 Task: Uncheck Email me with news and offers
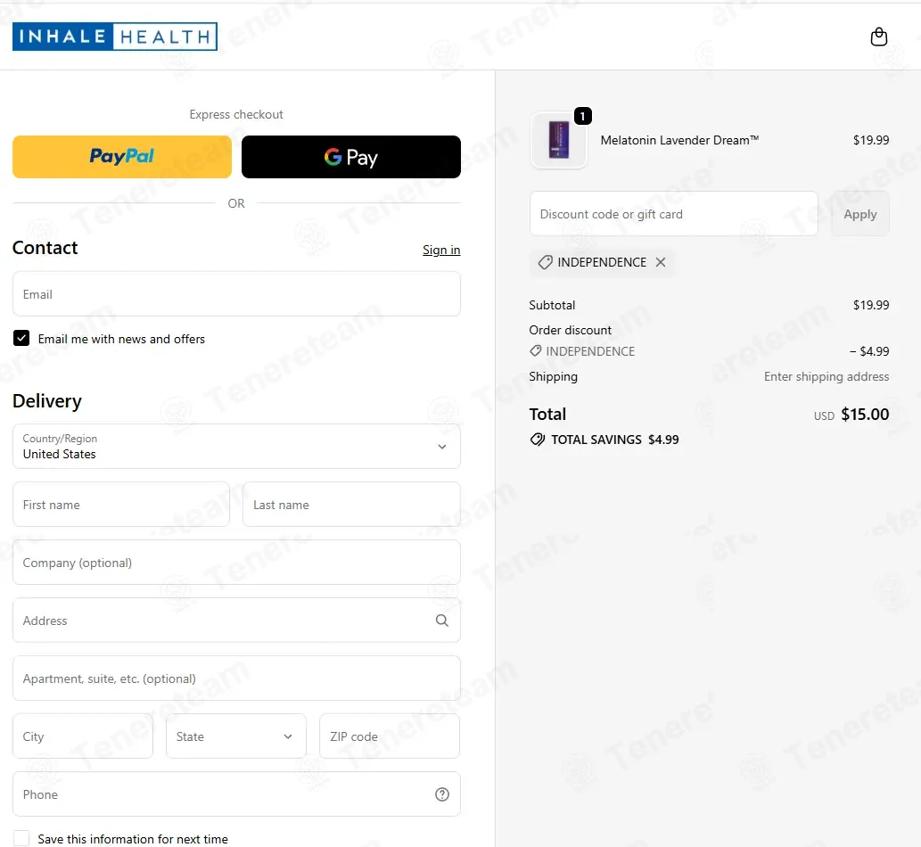click(x=21, y=338)
